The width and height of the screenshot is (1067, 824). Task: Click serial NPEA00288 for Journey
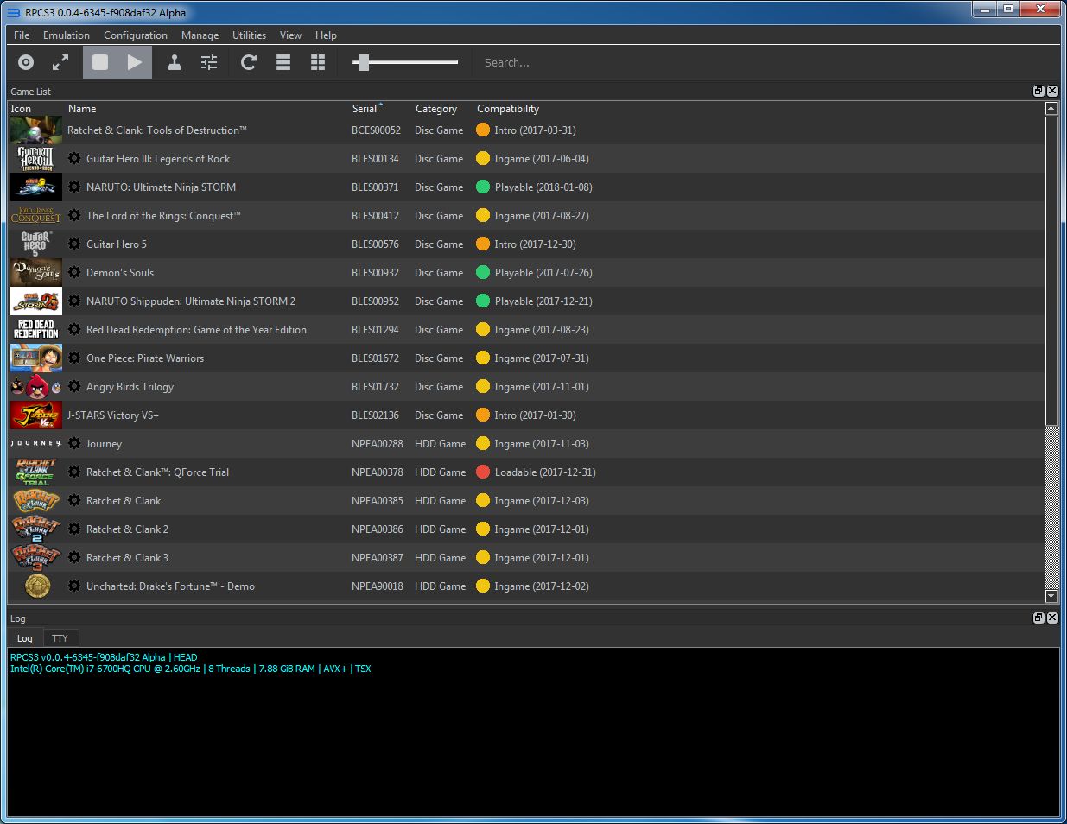click(378, 444)
